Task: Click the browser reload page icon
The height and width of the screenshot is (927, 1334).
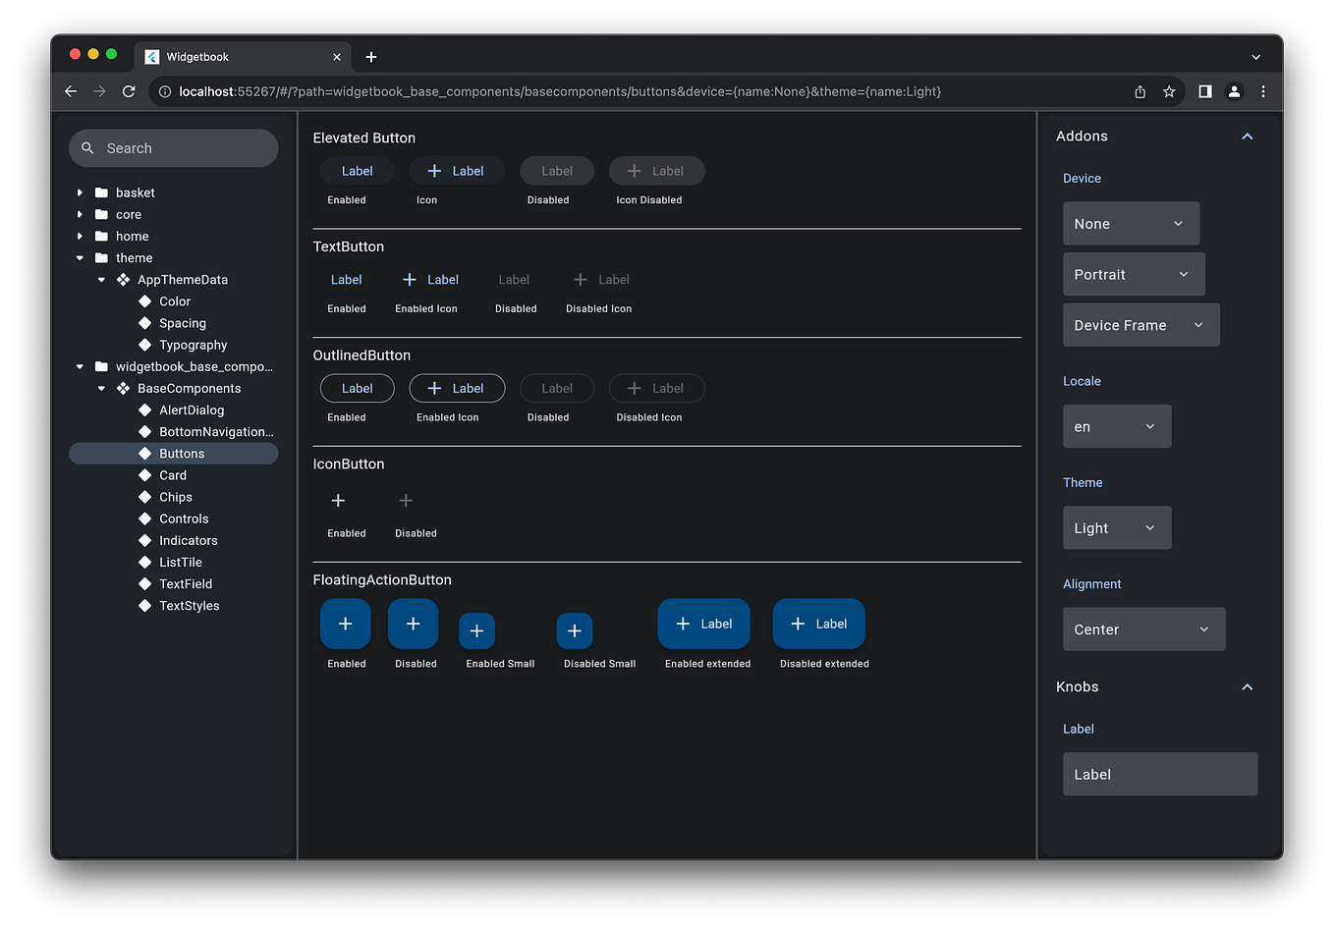Action: [x=129, y=91]
